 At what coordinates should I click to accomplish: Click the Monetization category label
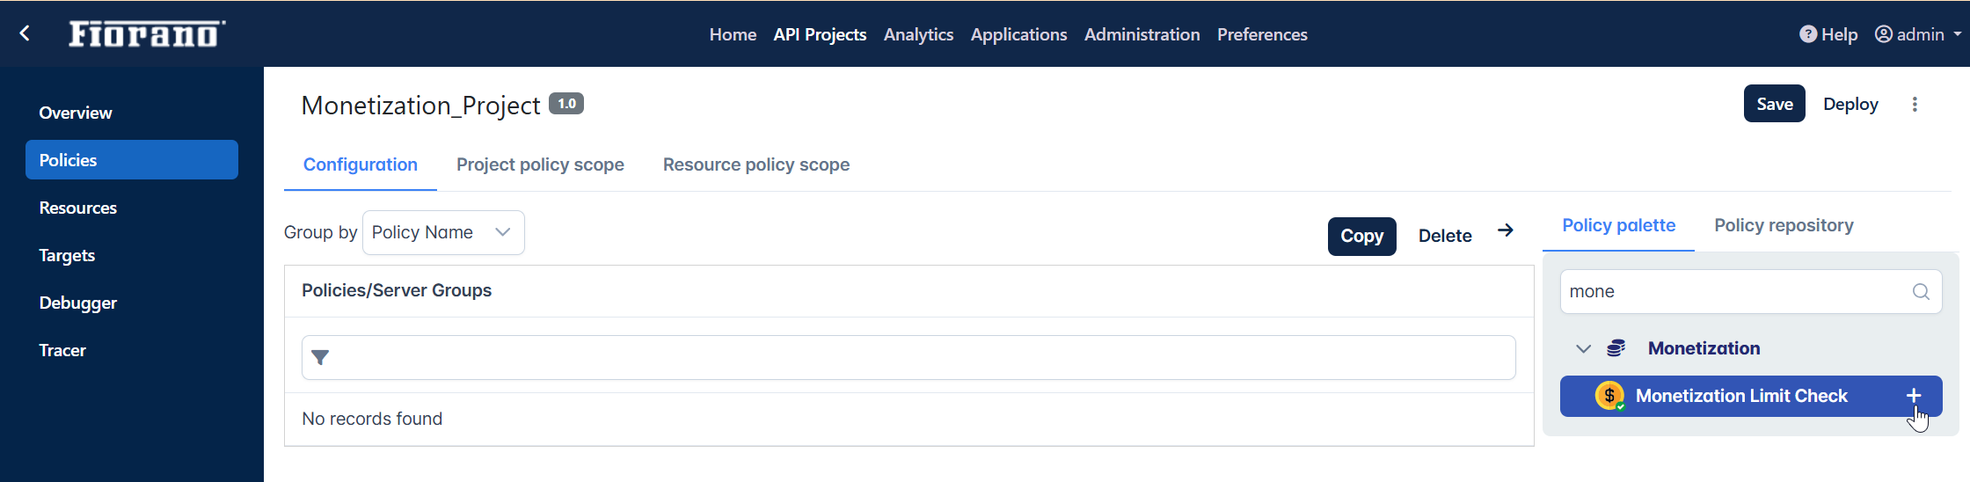coord(1704,348)
